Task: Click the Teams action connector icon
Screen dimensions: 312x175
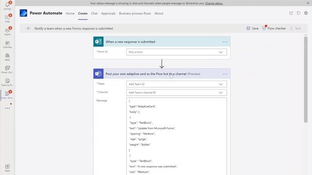Action: click(x=98, y=74)
